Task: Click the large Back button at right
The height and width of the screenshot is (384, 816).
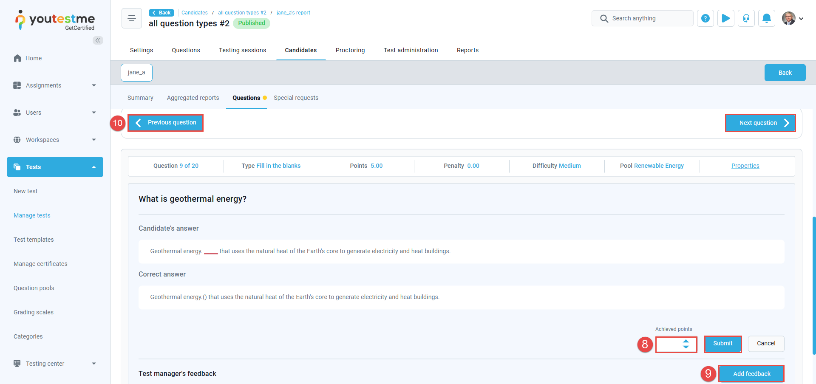Action: (785, 73)
